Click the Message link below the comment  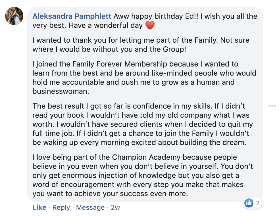(90, 207)
